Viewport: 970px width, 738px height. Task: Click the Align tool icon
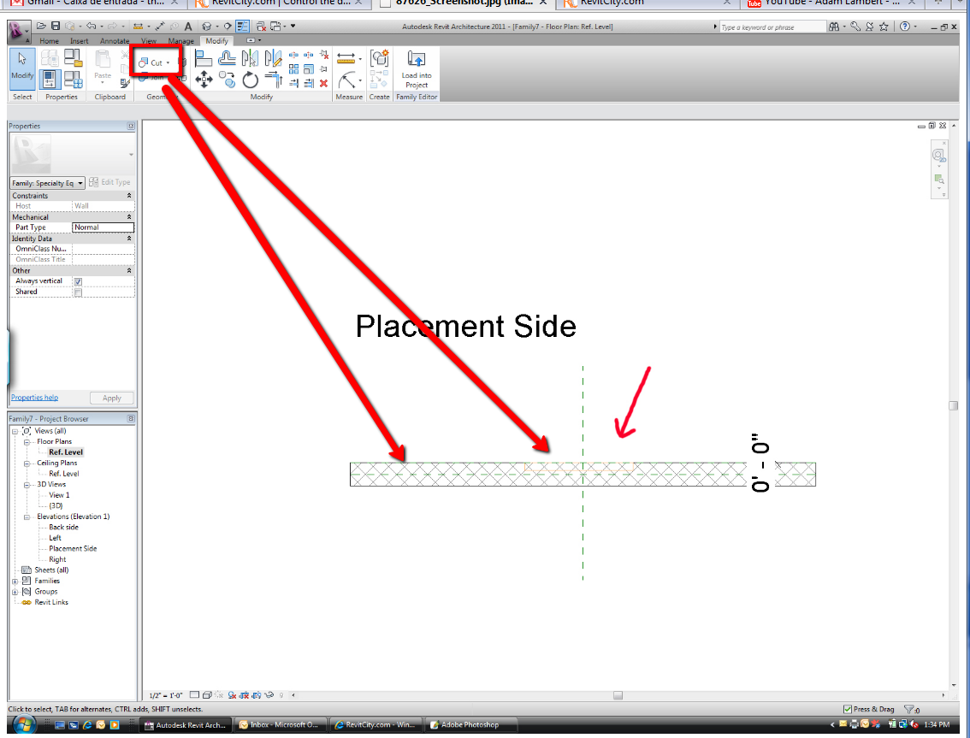[204, 59]
